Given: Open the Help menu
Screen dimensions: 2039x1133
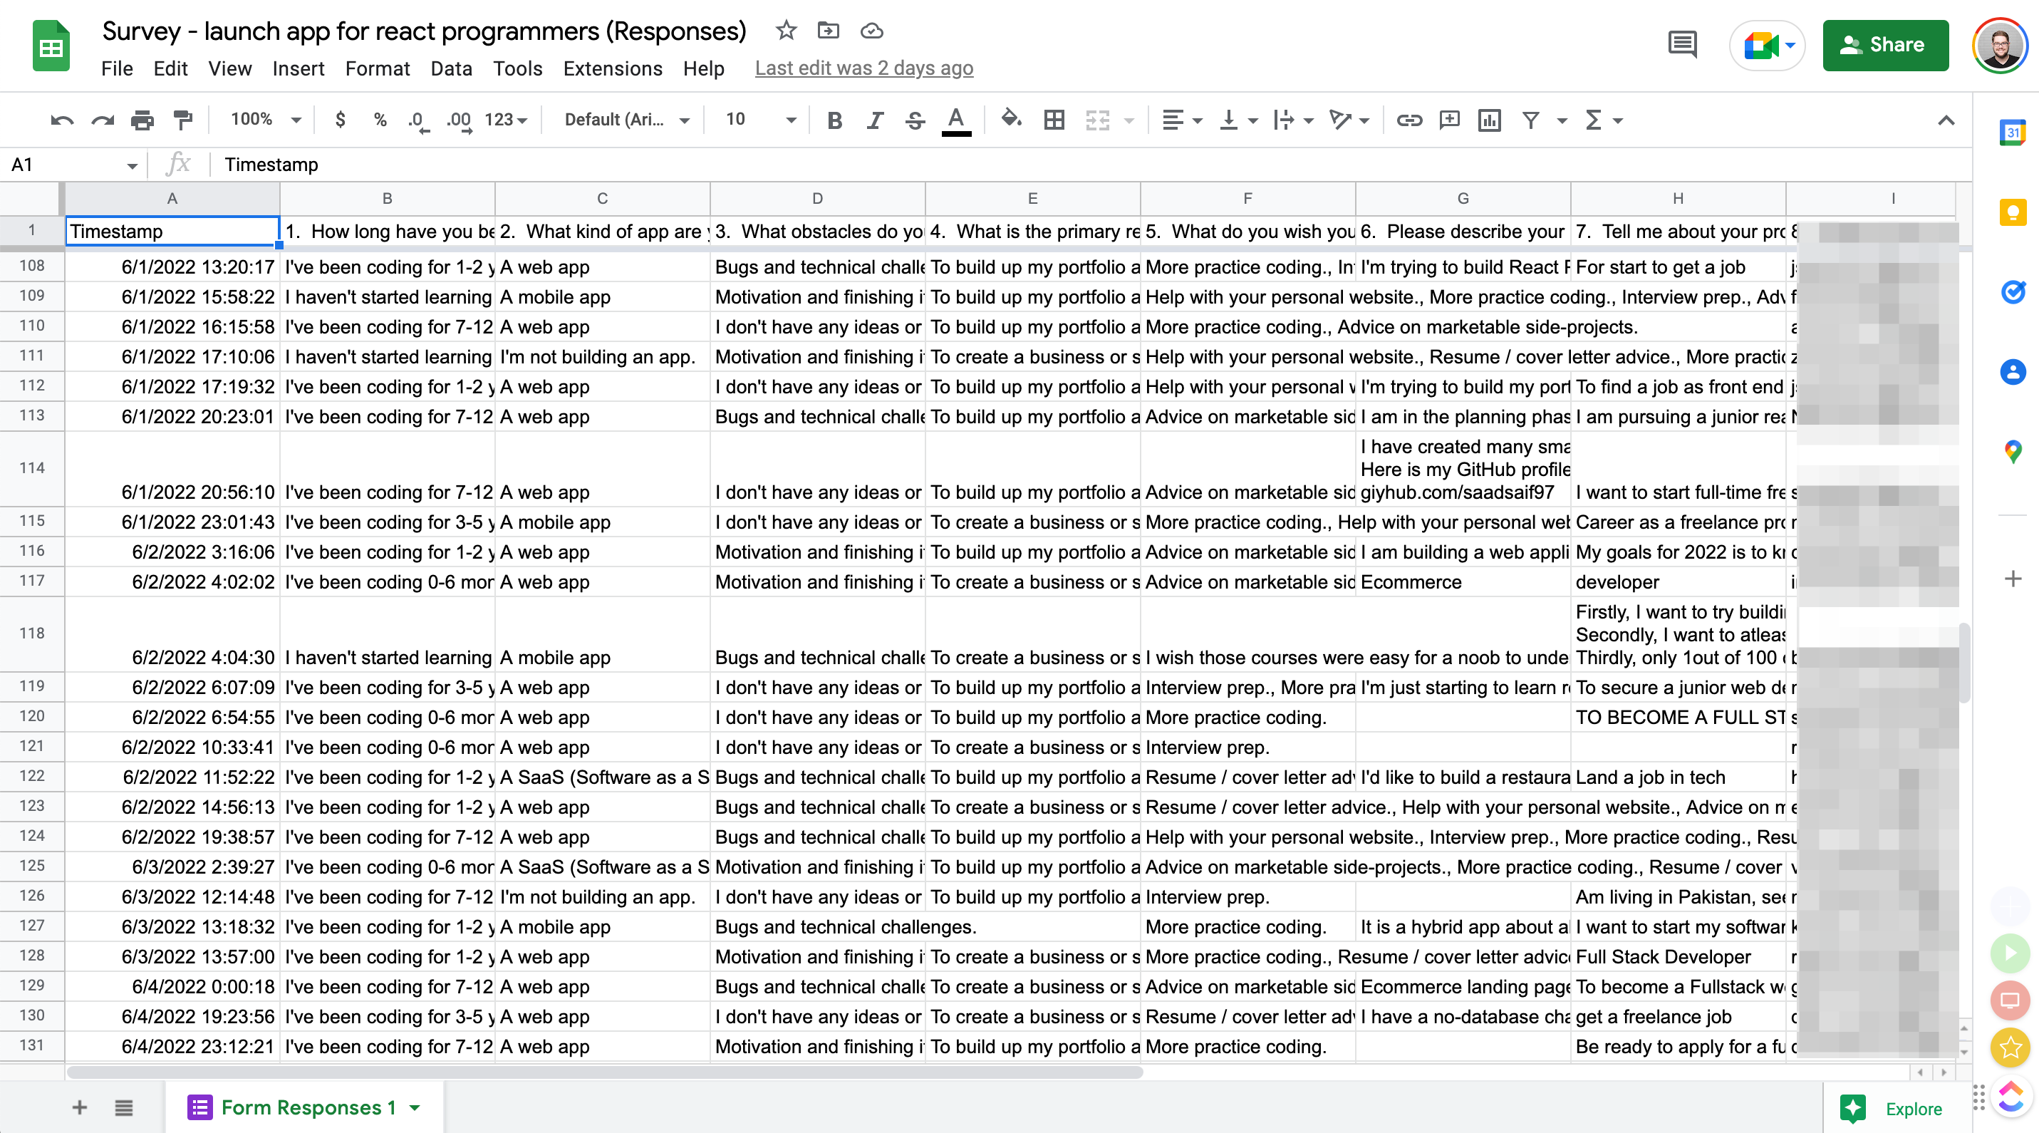Looking at the screenshot, I should coord(704,69).
